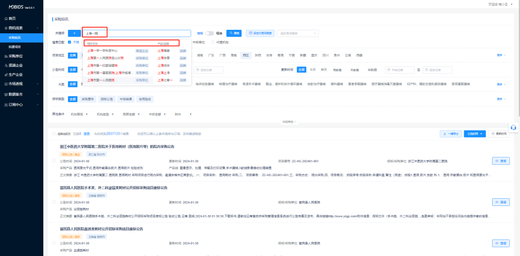
Task: Toggle the fuzzy/exact match switch
Action: point(209,33)
